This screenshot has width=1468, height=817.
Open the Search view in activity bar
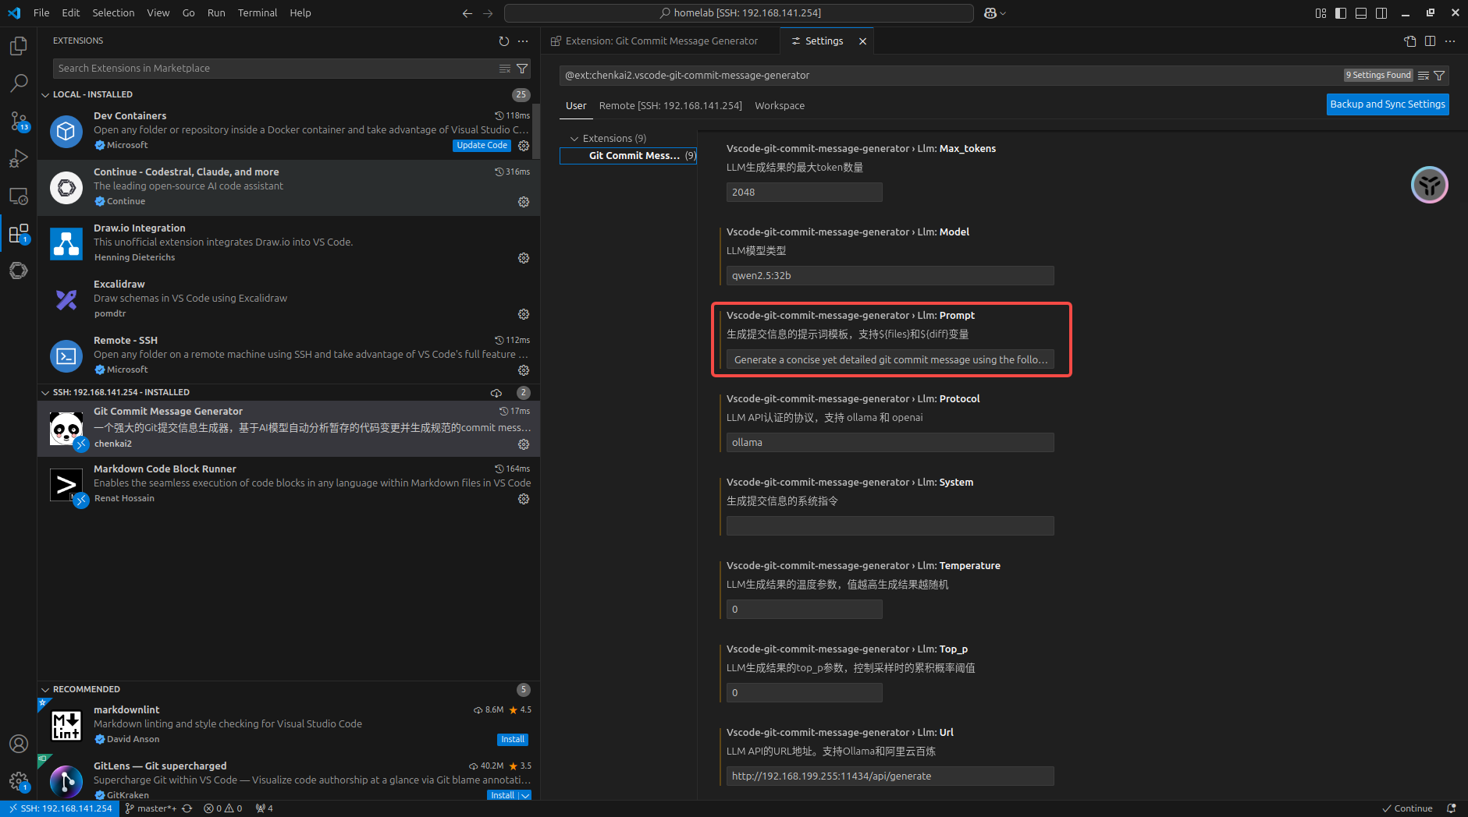pyautogui.click(x=19, y=83)
